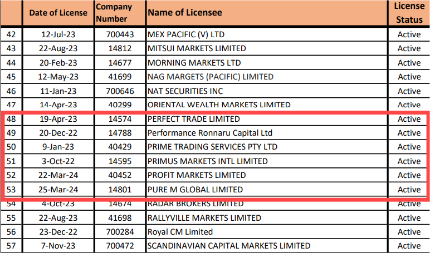The image size is (430, 253).
Task: Click company number 41698 for Rallyville Markets
Action: [119, 218]
